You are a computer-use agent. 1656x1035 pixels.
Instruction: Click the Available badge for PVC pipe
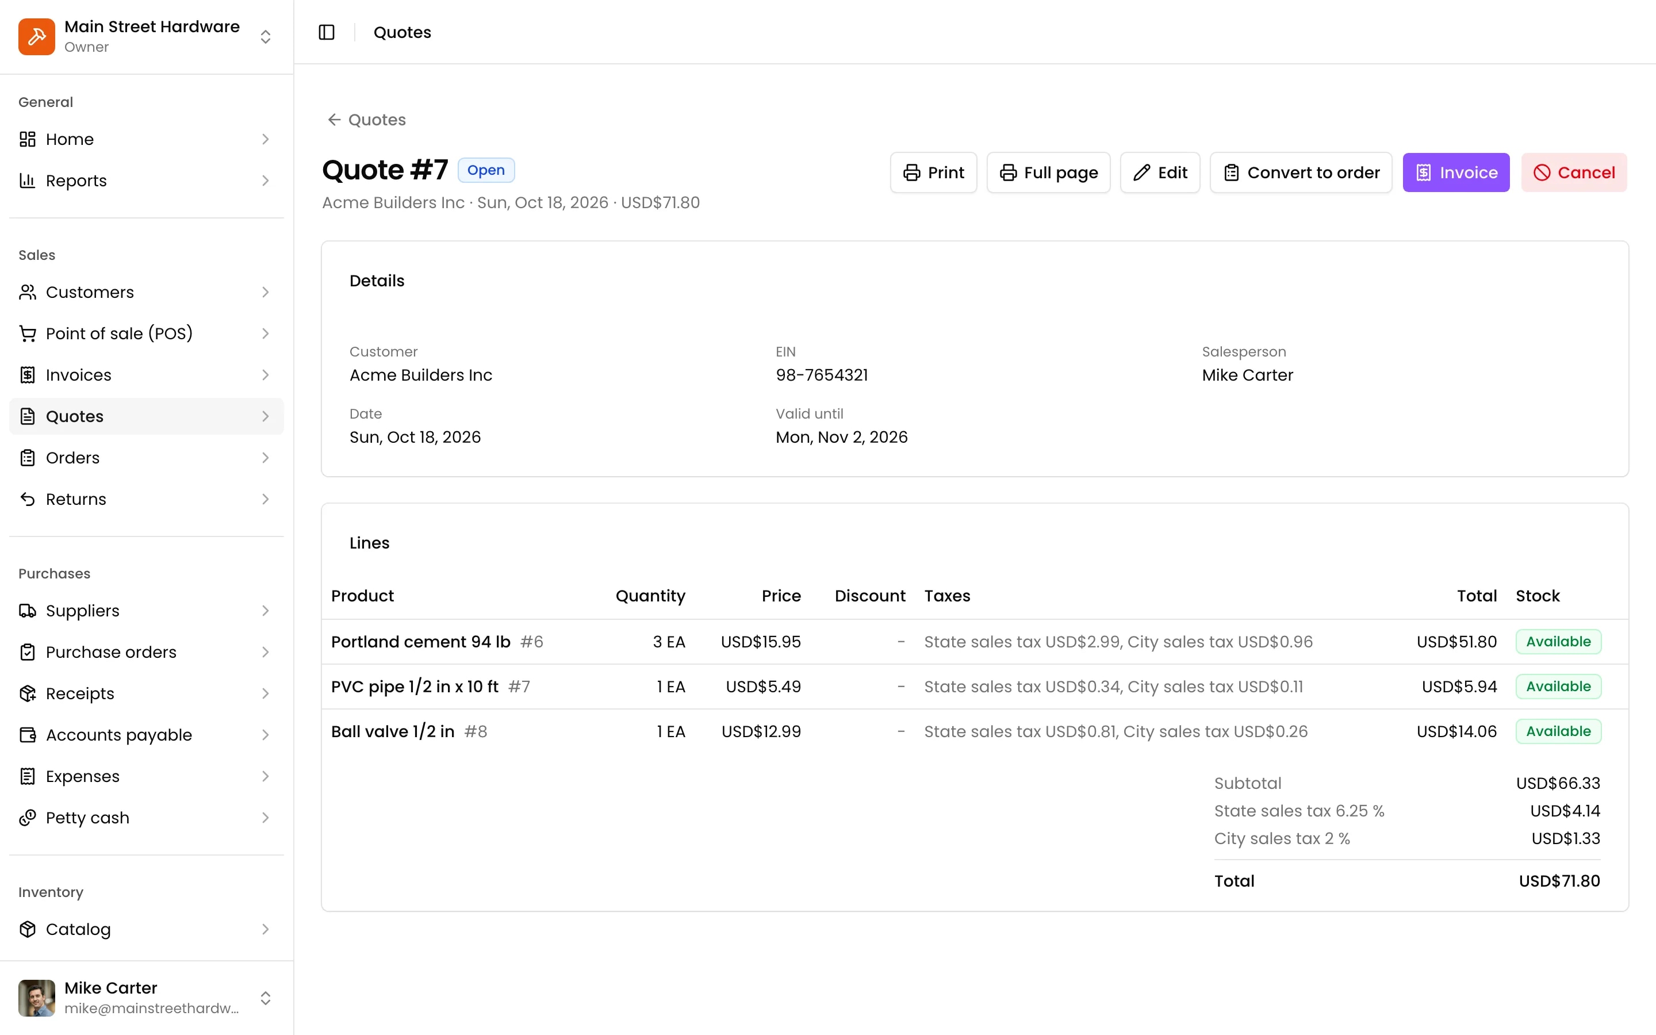[x=1558, y=687]
